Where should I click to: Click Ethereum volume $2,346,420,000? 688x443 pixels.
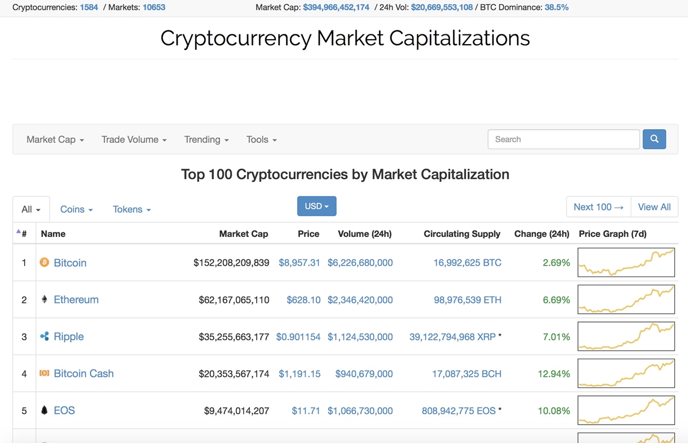click(x=360, y=300)
